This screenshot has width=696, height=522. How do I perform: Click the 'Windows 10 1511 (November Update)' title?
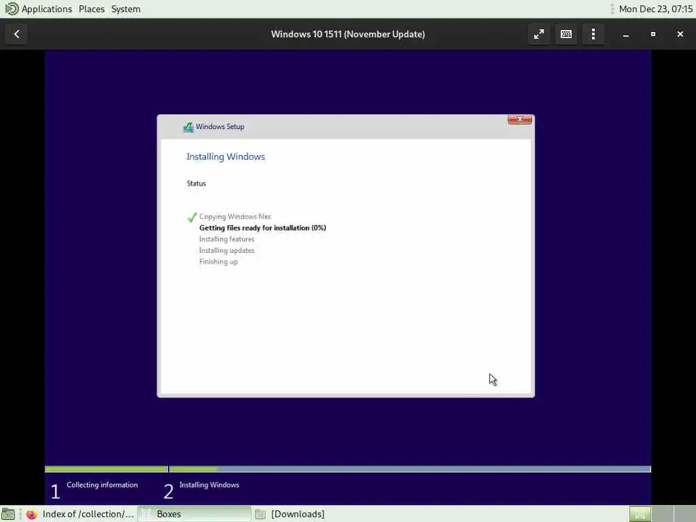click(348, 34)
